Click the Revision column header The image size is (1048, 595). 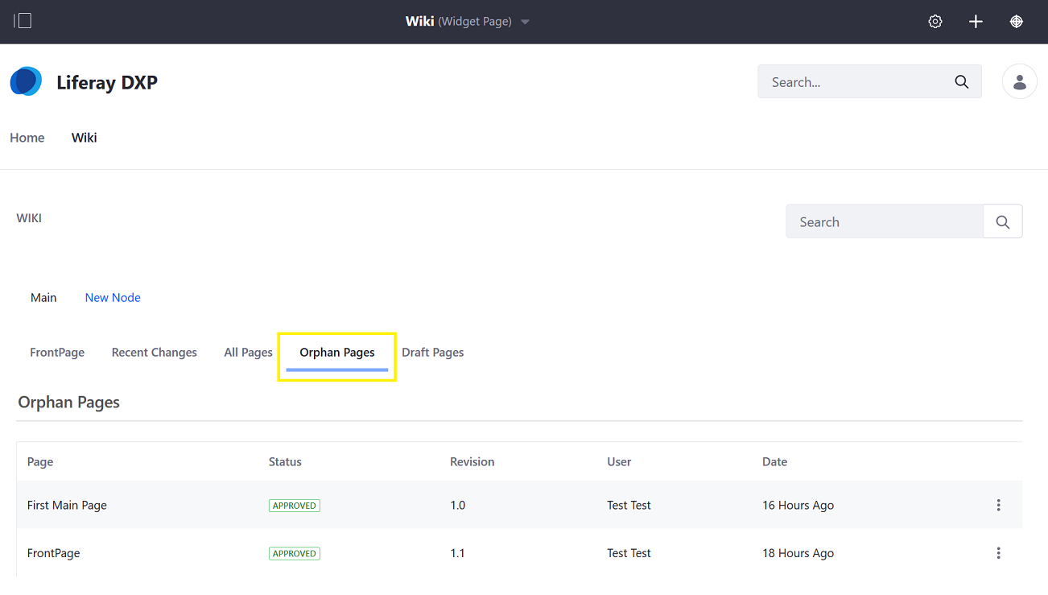click(x=472, y=462)
